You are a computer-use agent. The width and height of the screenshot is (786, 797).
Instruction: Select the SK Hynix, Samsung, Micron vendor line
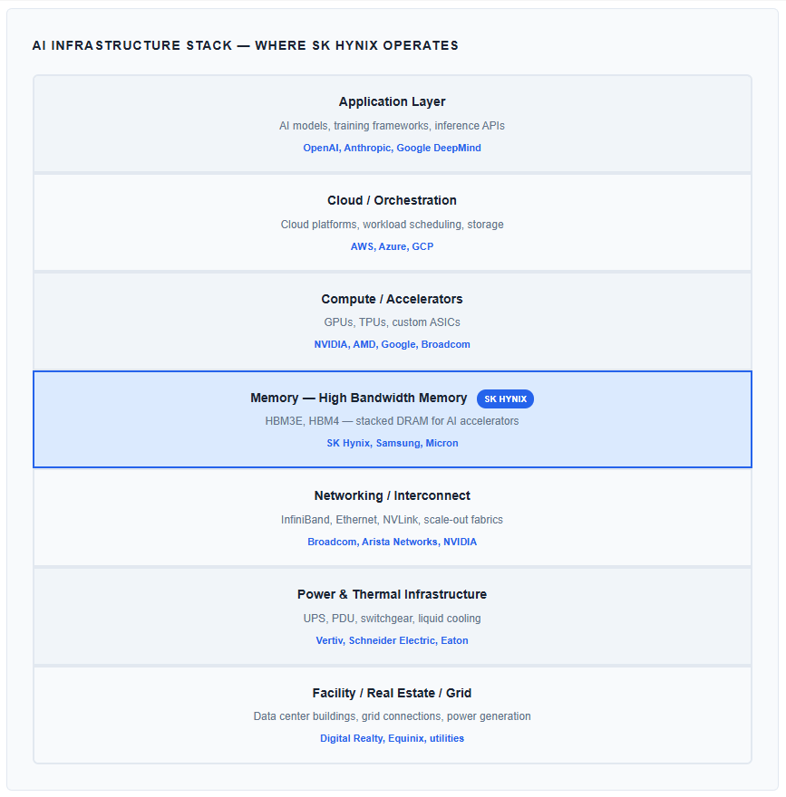392,443
